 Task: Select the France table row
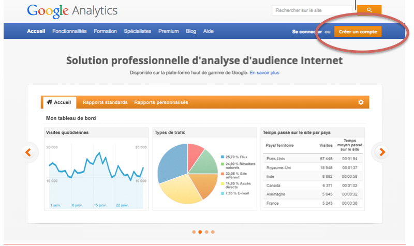(313, 203)
